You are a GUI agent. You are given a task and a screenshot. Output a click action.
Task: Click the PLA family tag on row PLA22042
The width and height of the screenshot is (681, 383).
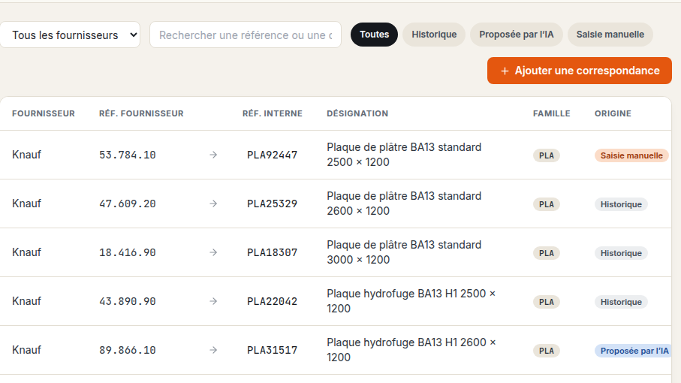point(547,302)
